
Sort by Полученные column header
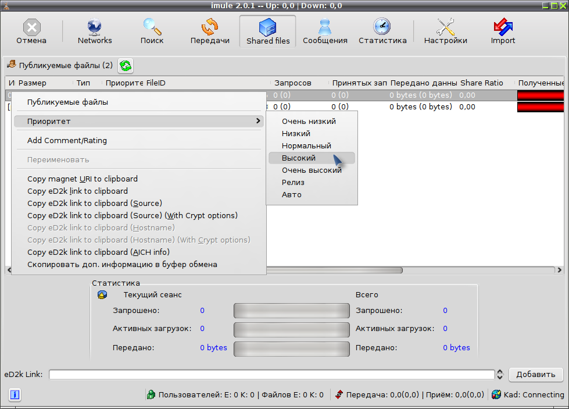541,83
